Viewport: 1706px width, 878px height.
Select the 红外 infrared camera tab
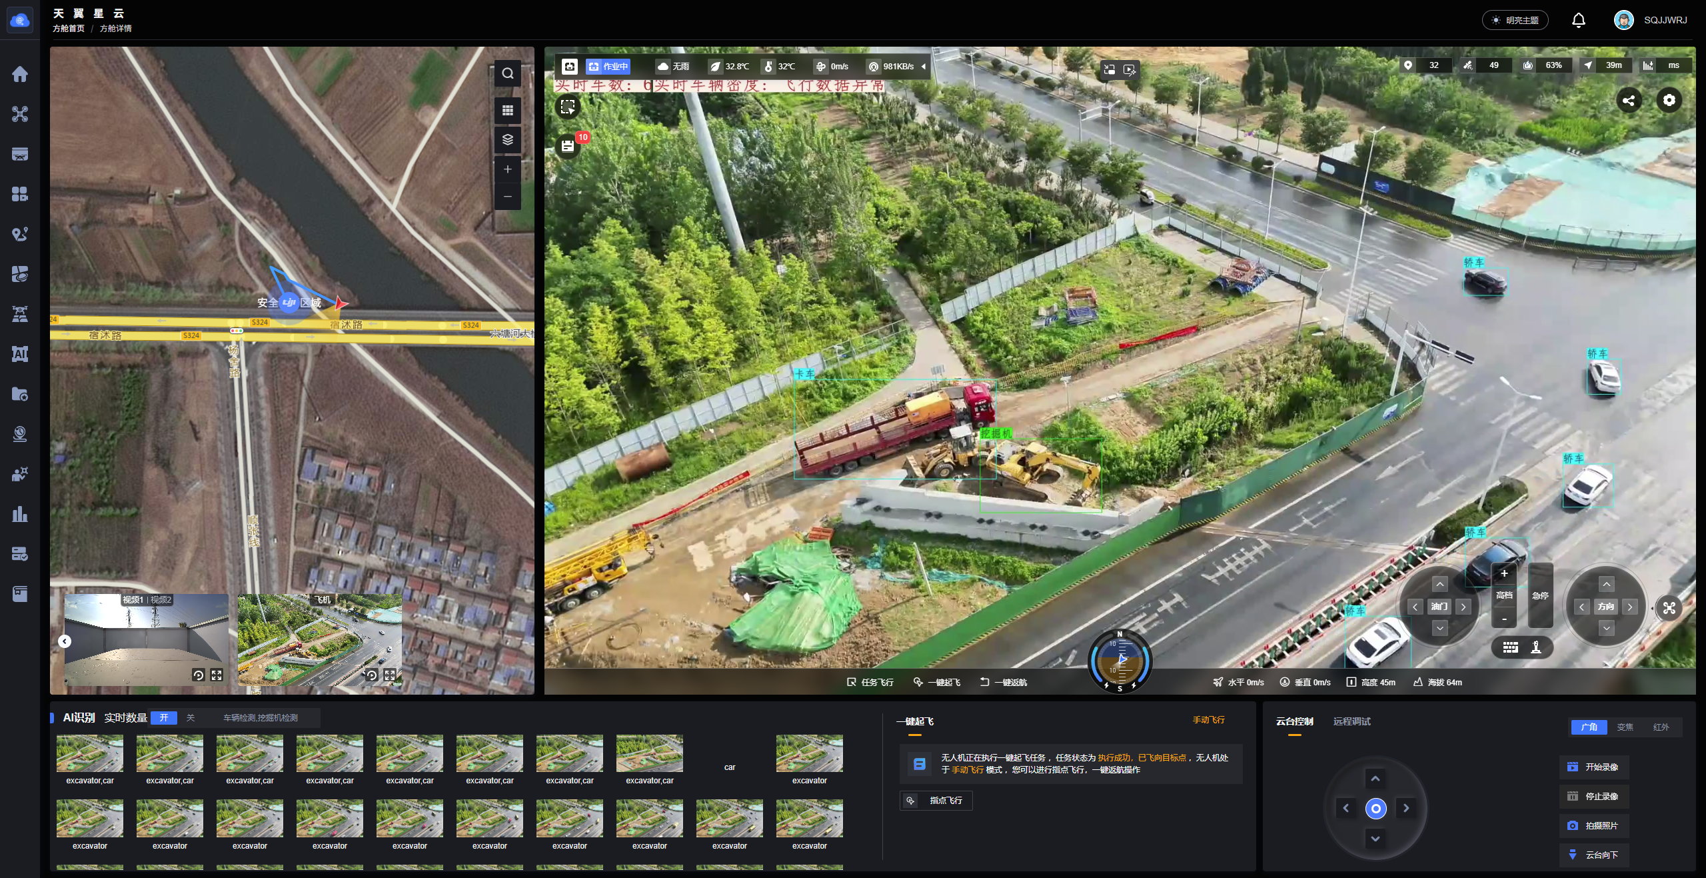point(1661,727)
